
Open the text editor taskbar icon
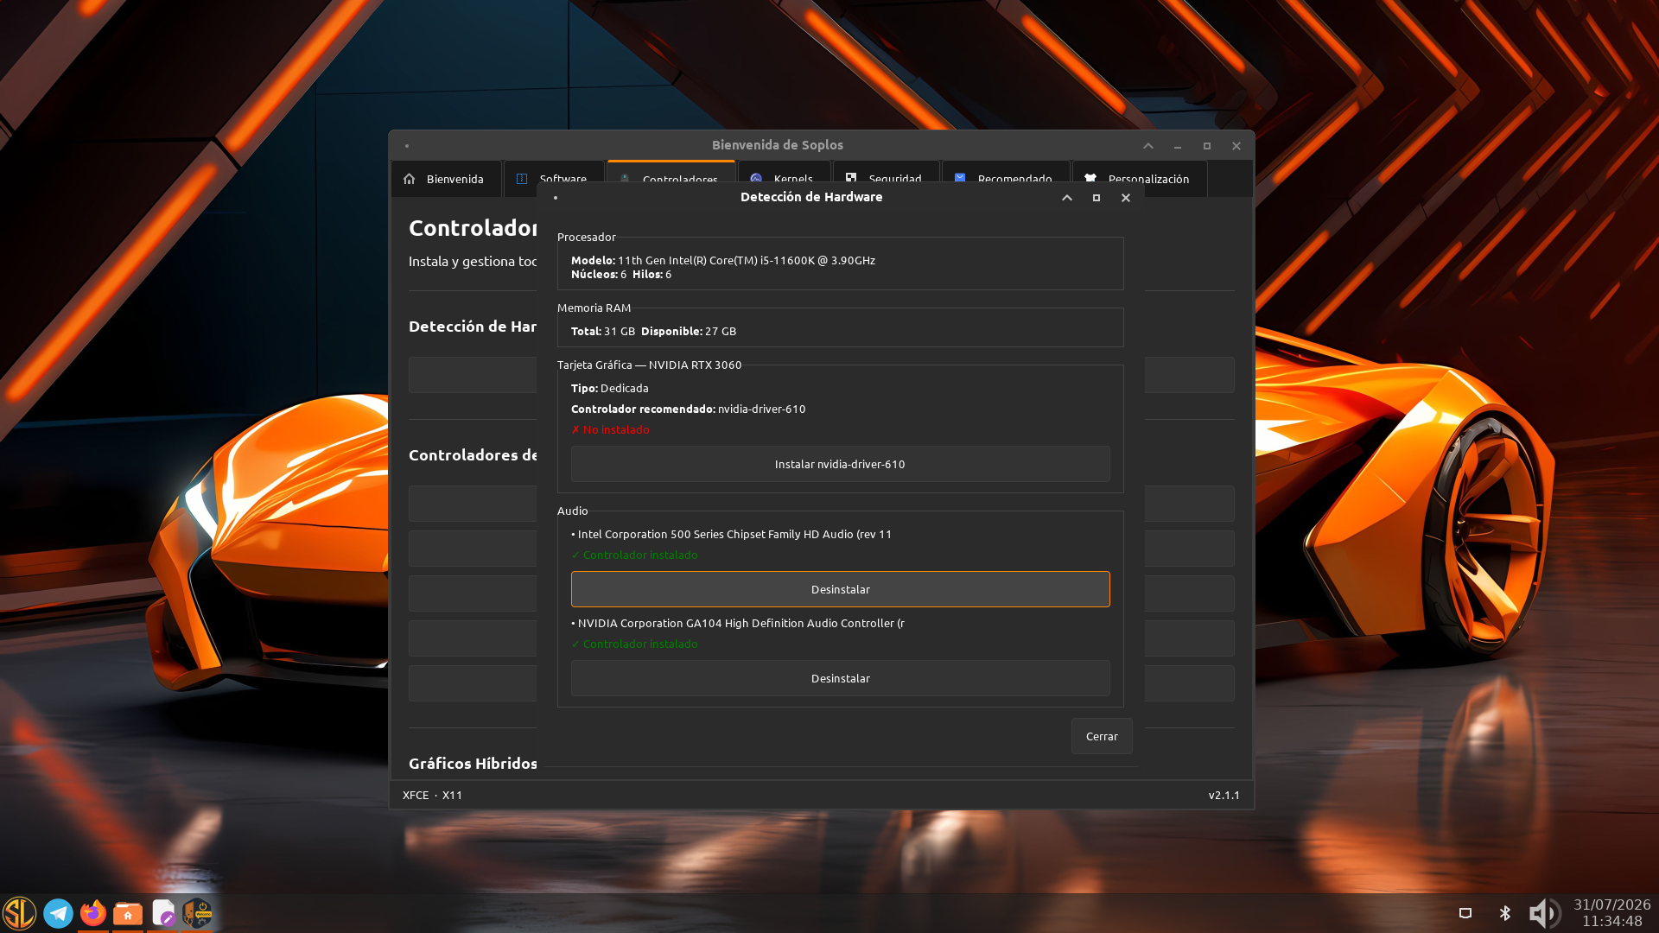pos(163,913)
